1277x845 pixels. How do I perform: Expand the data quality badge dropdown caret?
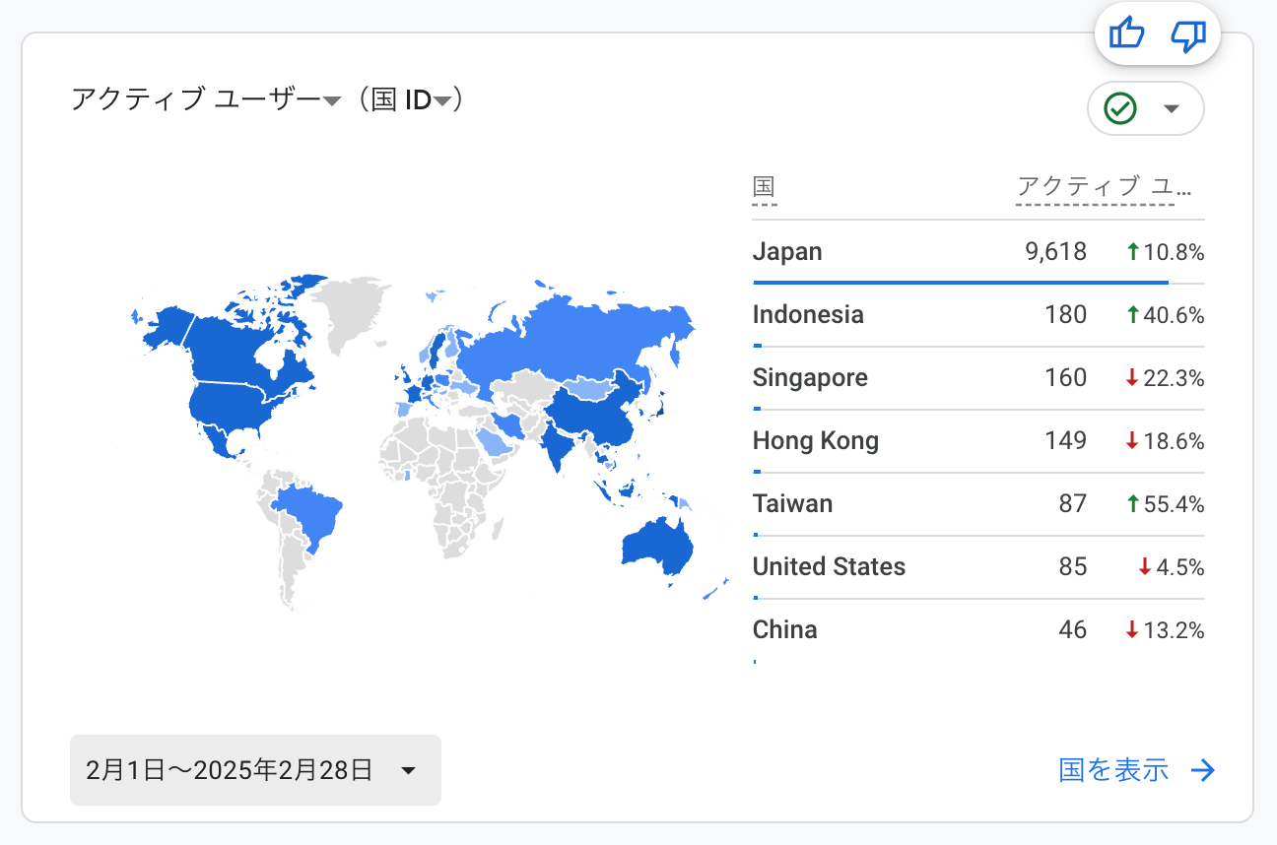pyautogui.click(x=1172, y=109)
